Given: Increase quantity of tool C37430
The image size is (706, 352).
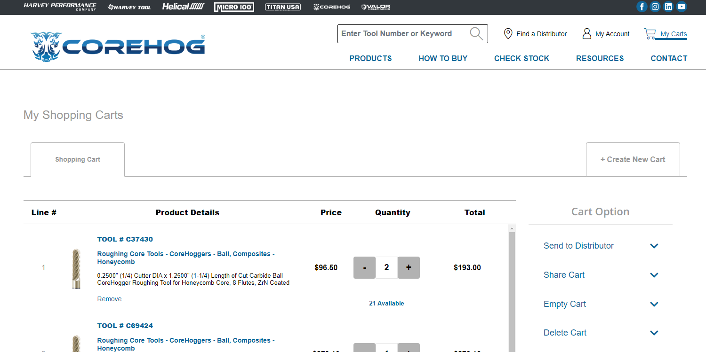Looking at the screenshot, I should tap(409, 267).
